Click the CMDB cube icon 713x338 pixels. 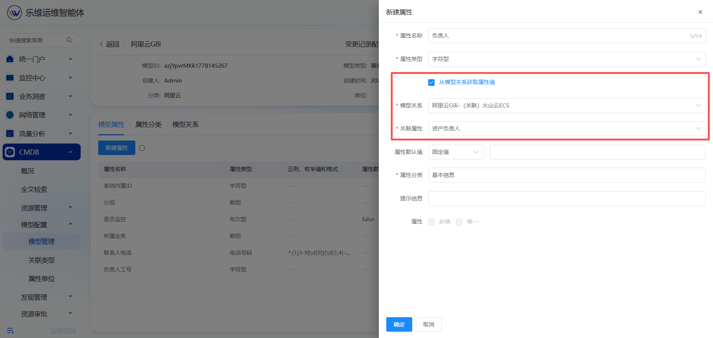10,152
